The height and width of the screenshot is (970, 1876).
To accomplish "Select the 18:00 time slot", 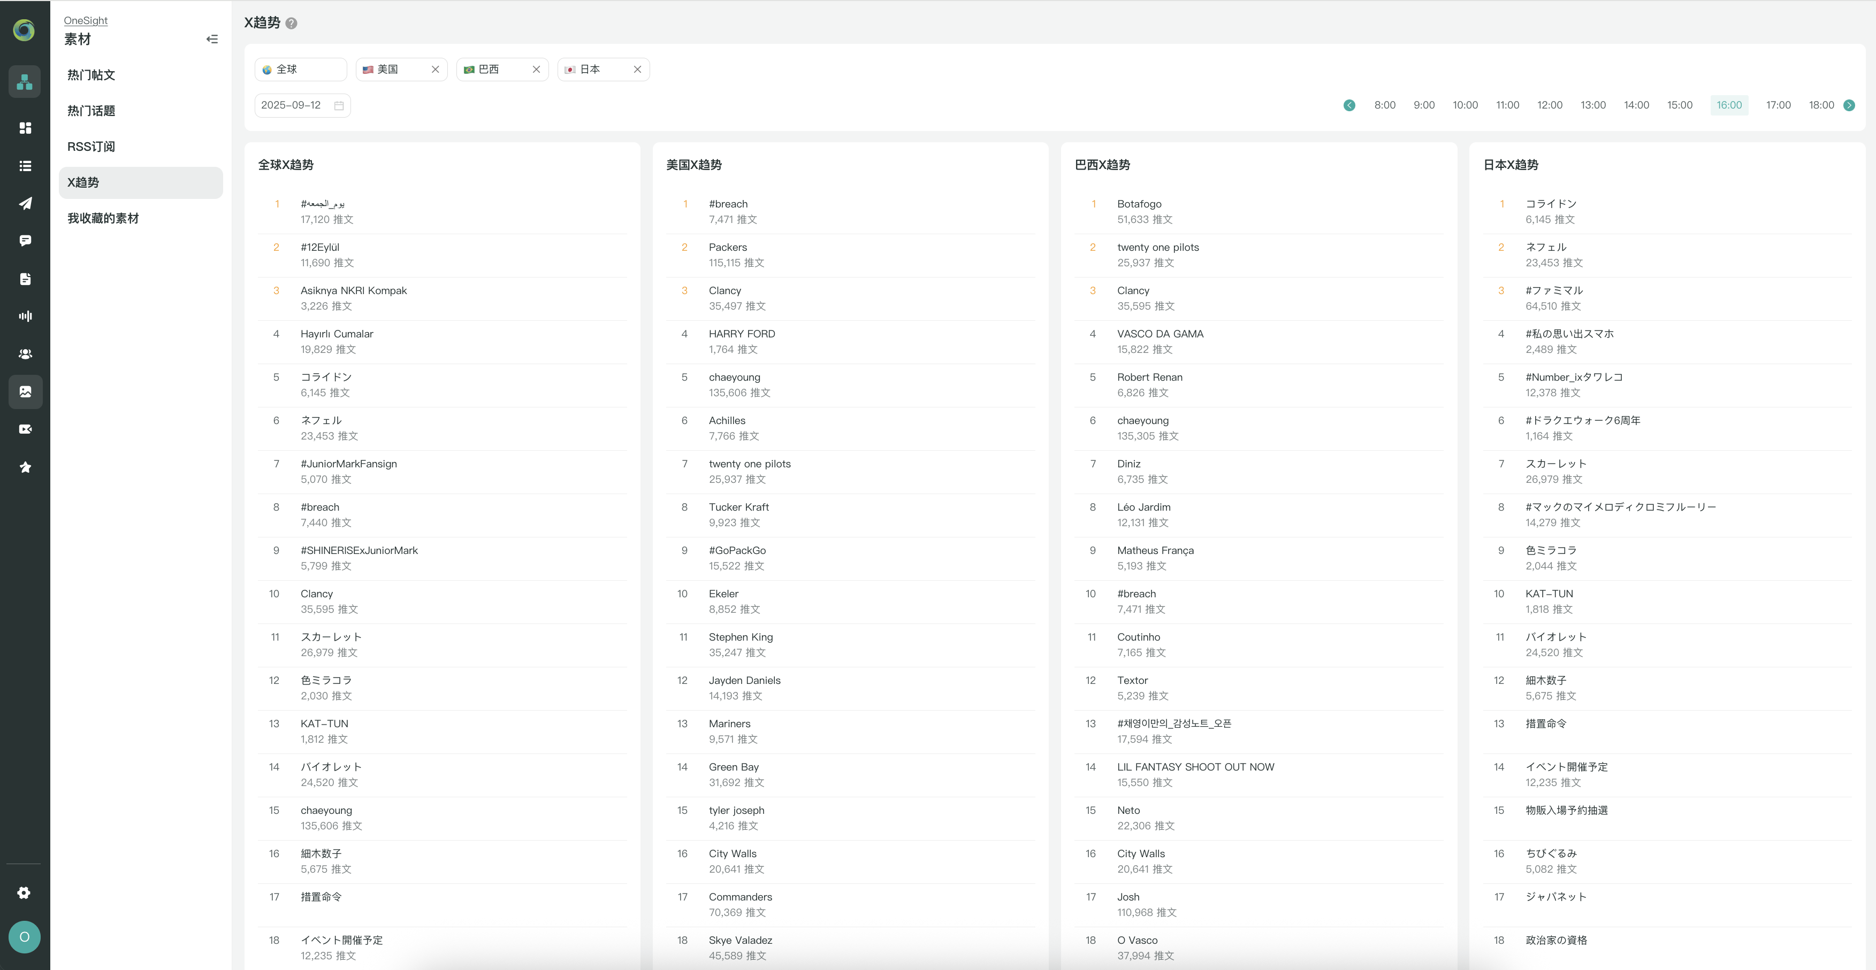I will pos(1821,105).
